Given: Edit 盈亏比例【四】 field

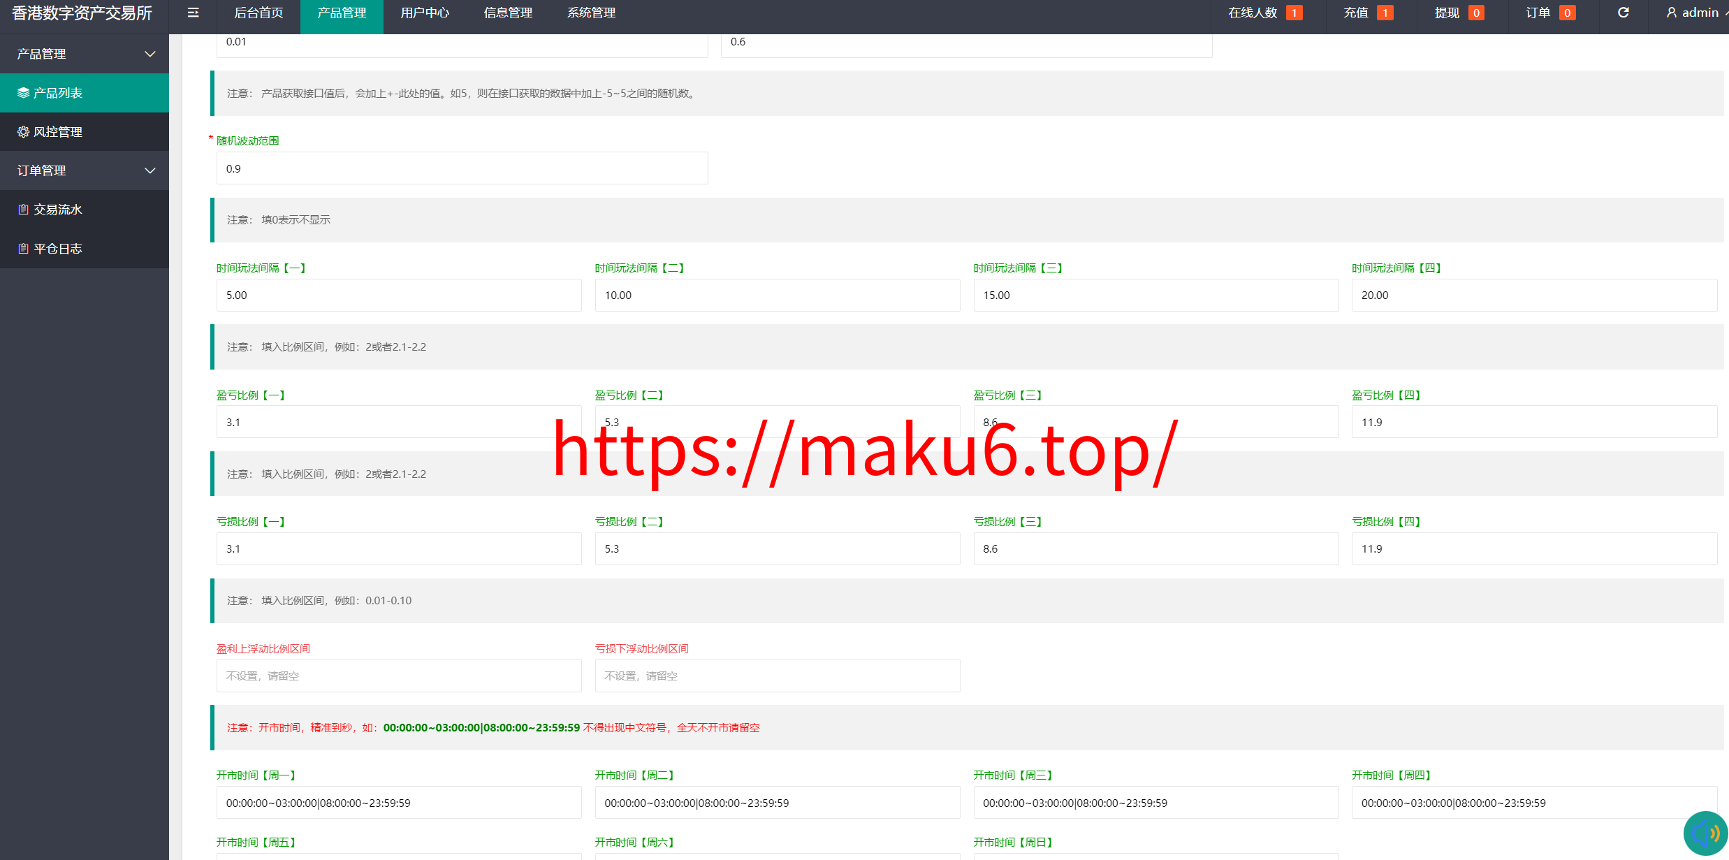Looking at the screenshot, I should point(1534,422).
